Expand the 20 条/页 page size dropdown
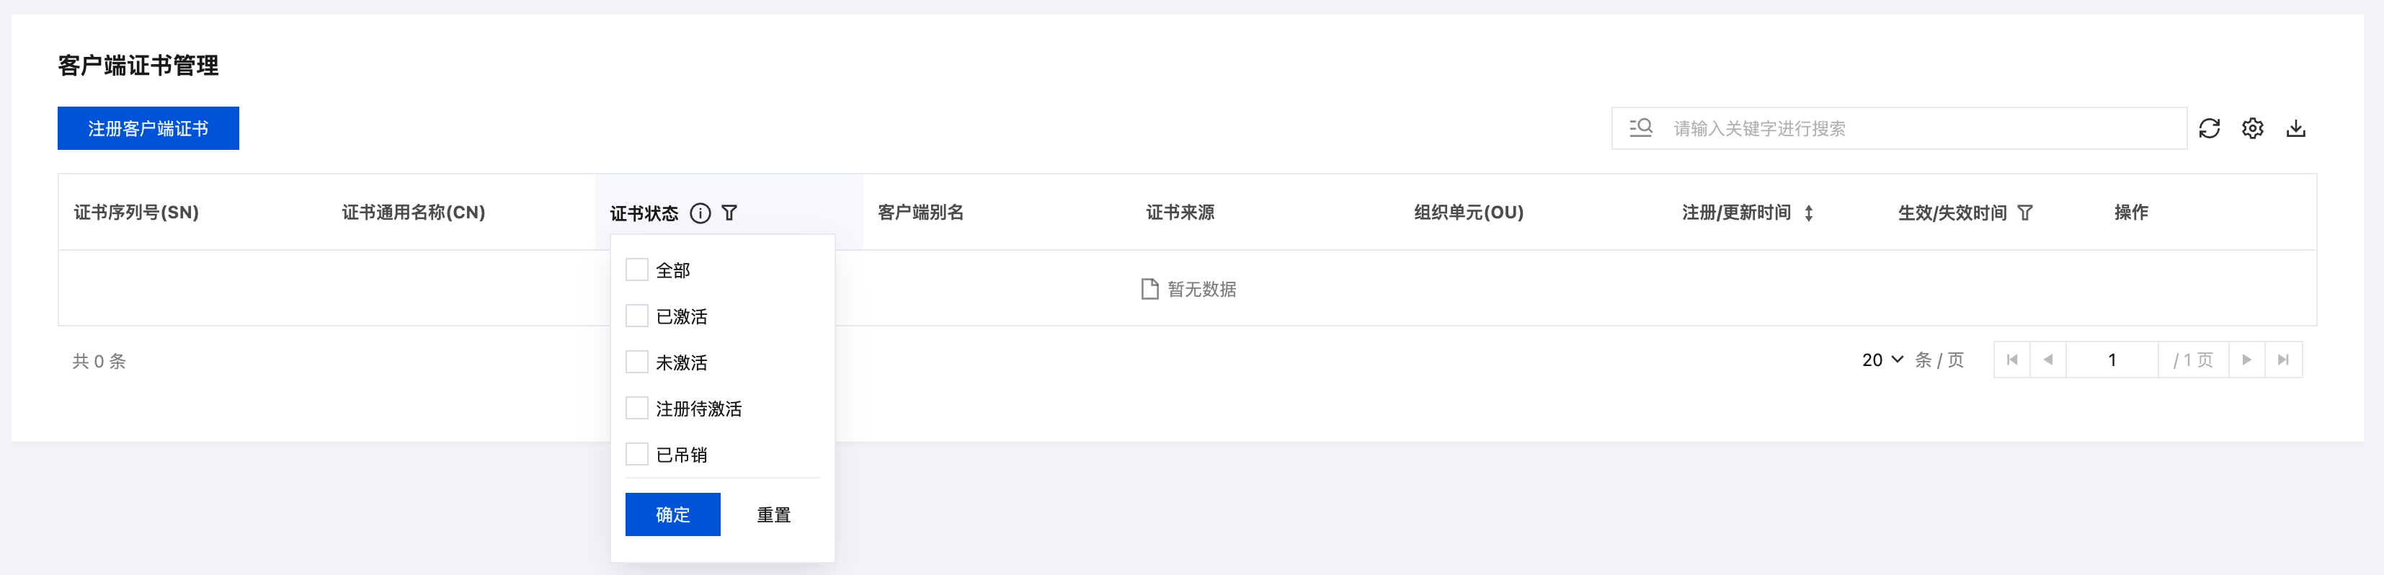Viewport: 2384px width, 575px height. [1882, 360]
